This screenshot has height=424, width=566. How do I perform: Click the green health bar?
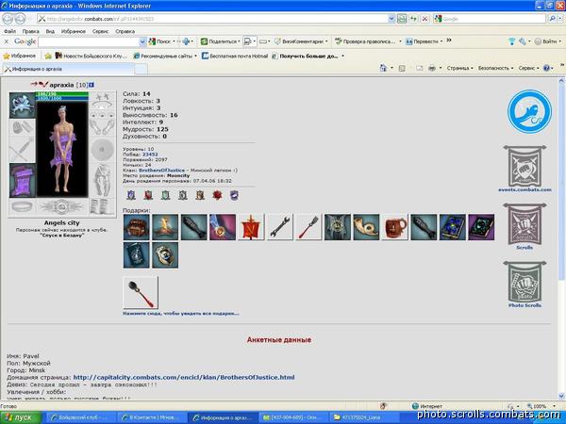(x=62, y=93)
